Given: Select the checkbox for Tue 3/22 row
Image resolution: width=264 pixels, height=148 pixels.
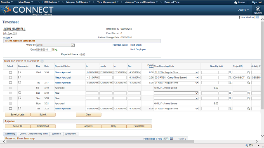Looking at the screenshot, I should click(10, 109).
